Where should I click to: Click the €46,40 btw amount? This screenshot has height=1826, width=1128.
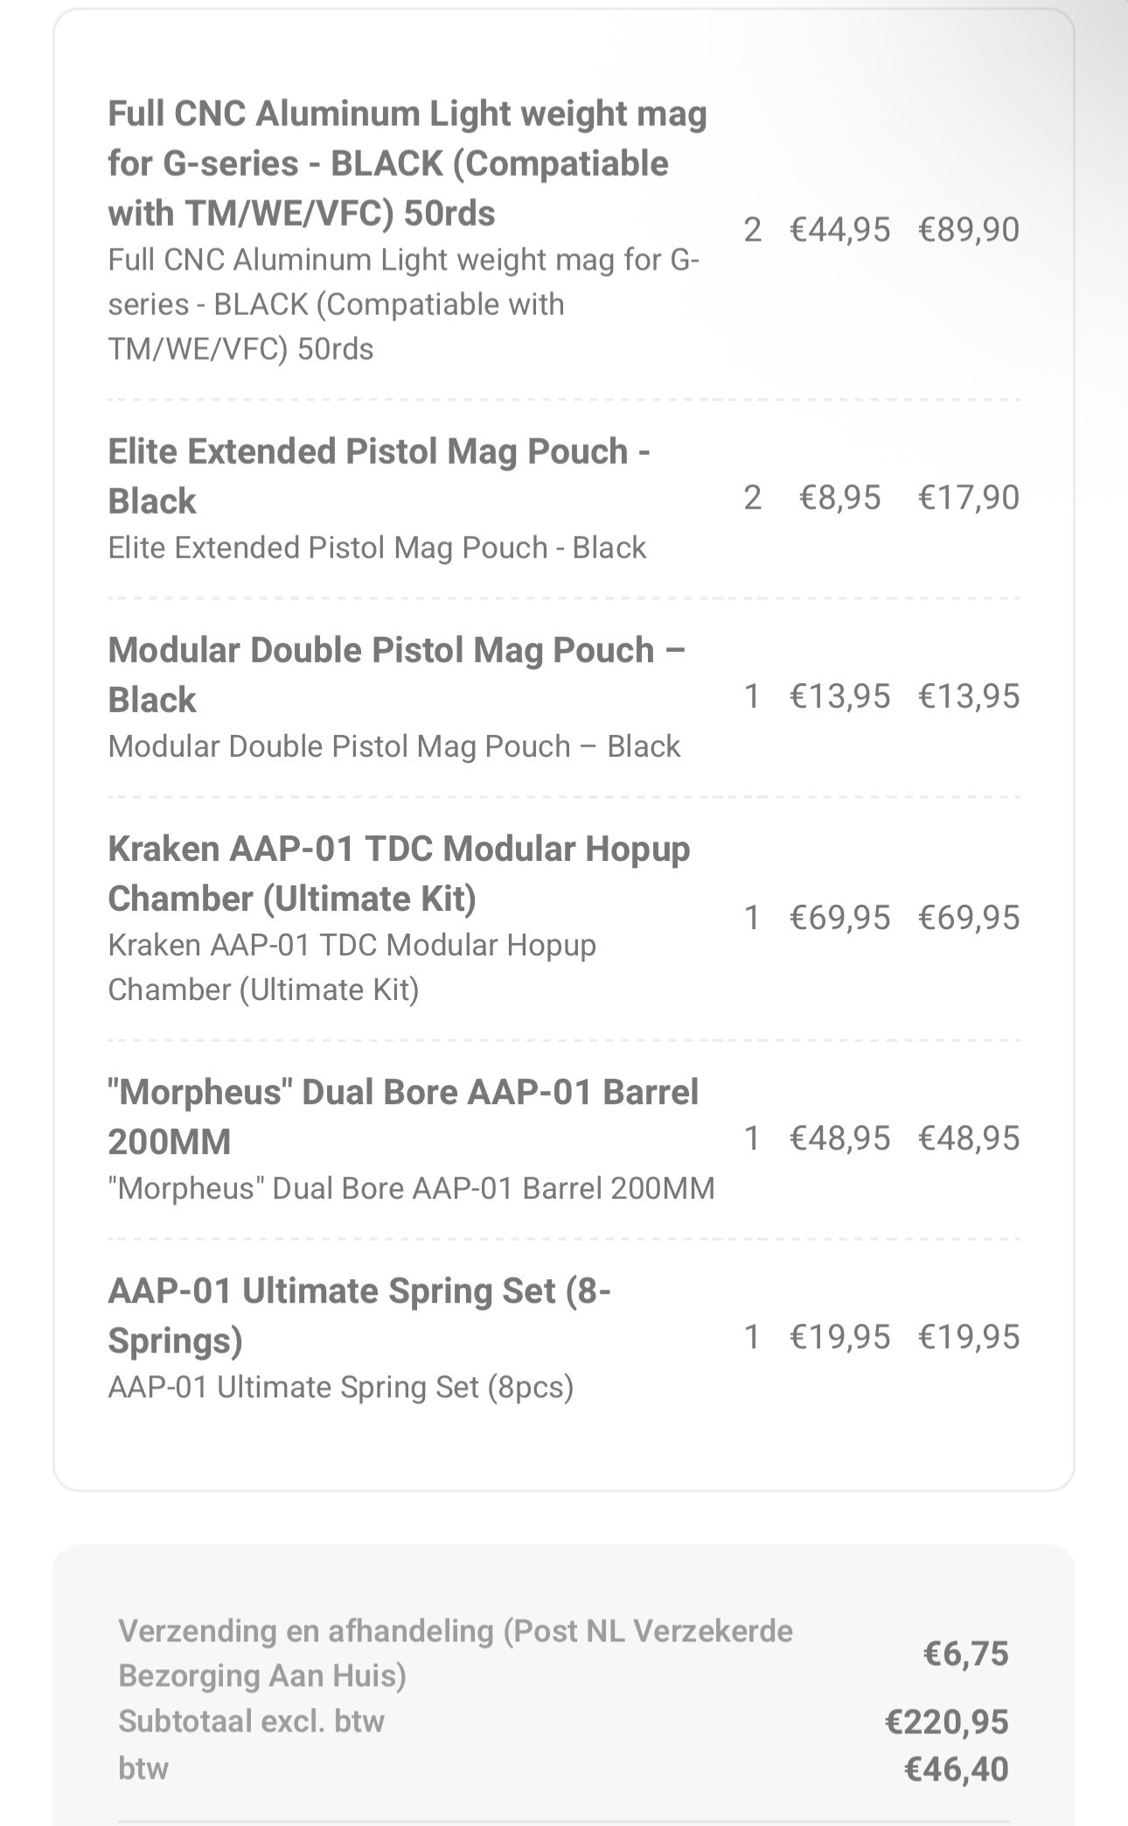pyautogui.click(x=956, y=1769)
